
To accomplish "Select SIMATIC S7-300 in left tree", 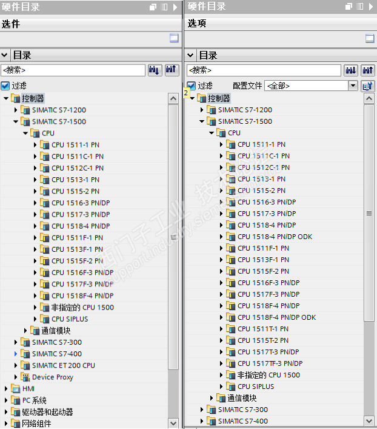I will (x=57, y=342).
